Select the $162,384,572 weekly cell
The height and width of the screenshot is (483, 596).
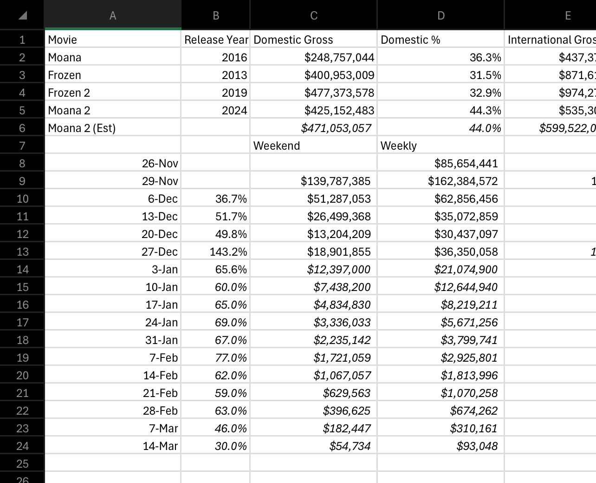(441, 181)
